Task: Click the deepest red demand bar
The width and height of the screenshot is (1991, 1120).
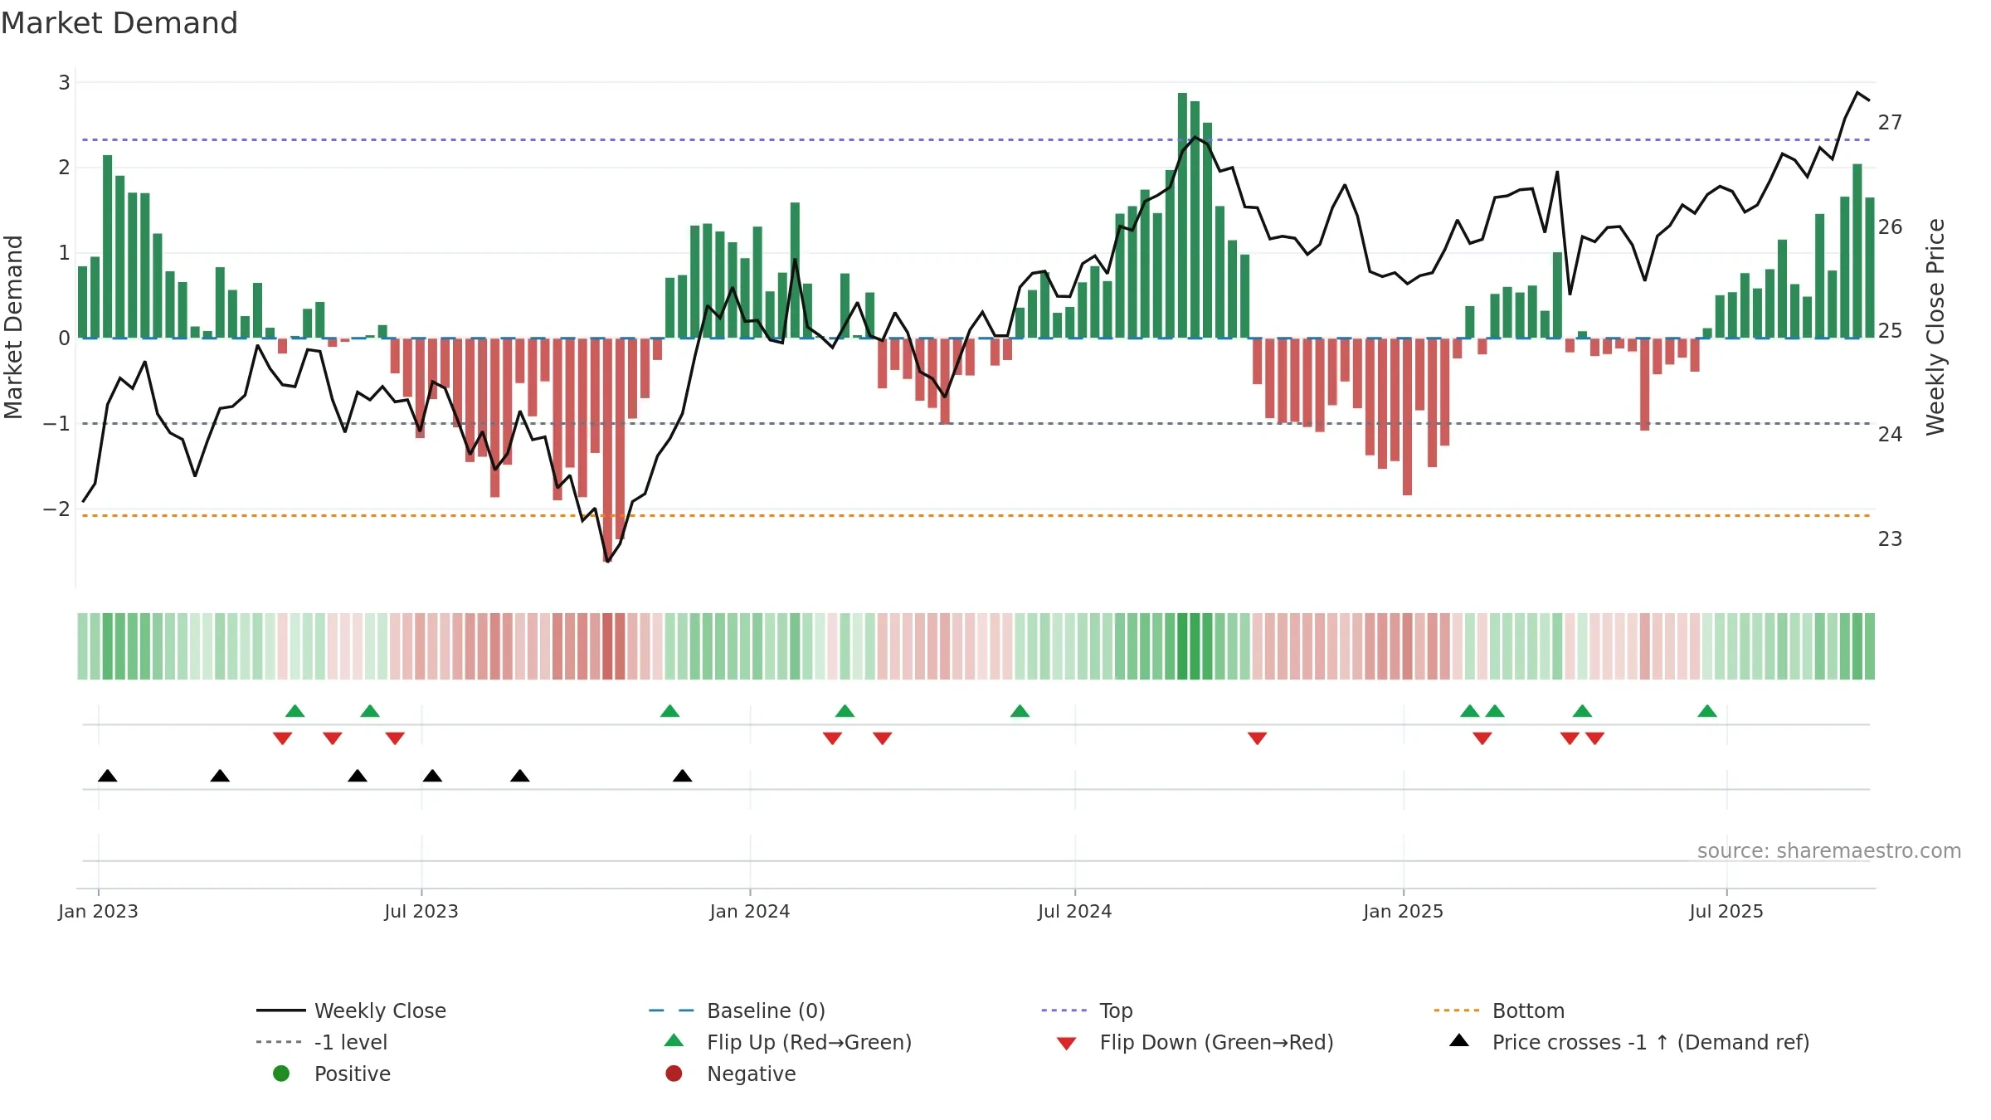Action: click(607, 450)
